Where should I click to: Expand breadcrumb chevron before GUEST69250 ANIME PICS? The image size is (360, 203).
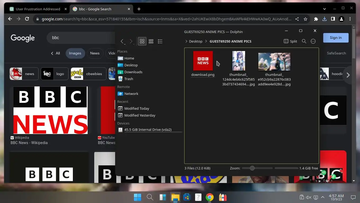pyautogui.click(x=206, y=41)
